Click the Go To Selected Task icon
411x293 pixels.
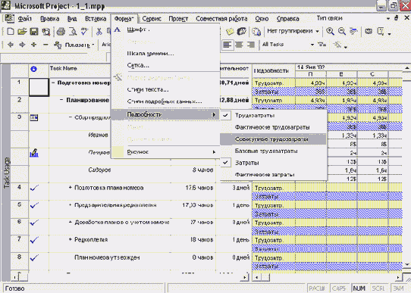point(353,31)
